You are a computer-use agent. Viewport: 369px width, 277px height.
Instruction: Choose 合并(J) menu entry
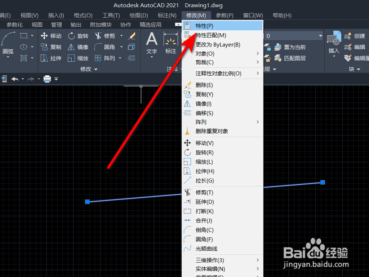coord(223,220)
